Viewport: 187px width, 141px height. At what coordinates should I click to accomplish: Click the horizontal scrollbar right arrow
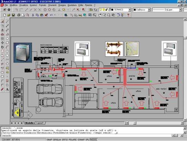(x=182, y=123)
